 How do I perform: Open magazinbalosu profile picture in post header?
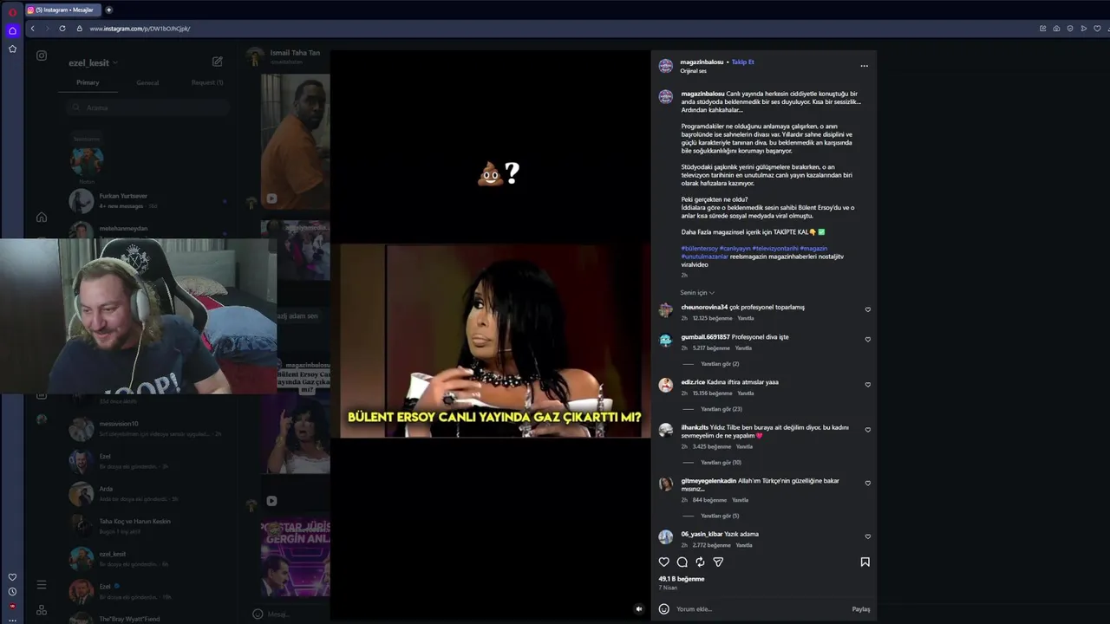(x=666, y=66)
